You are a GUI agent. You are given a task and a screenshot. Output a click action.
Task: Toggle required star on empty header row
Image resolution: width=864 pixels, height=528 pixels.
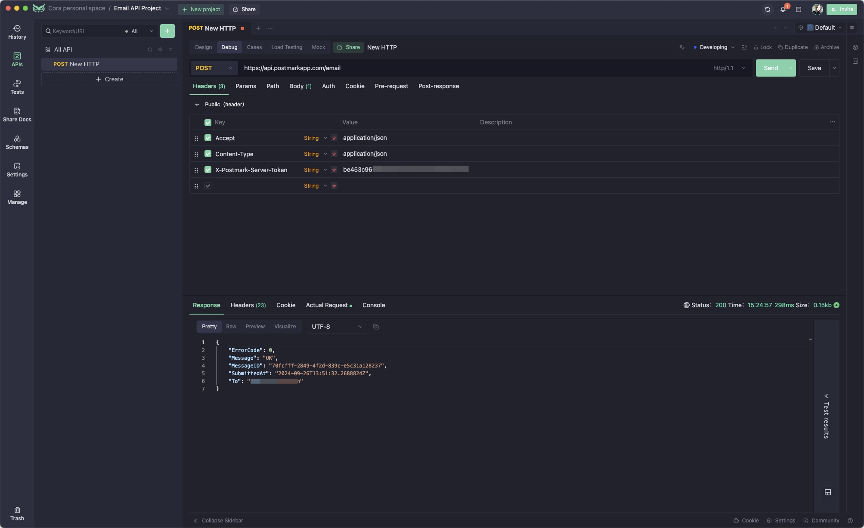pyautogui.click(x=334, y=186)
